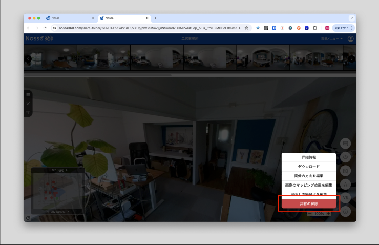Open a new browser tab
Image resolution: width=379 pixels, height=245 pixels.
click(155, 18)
